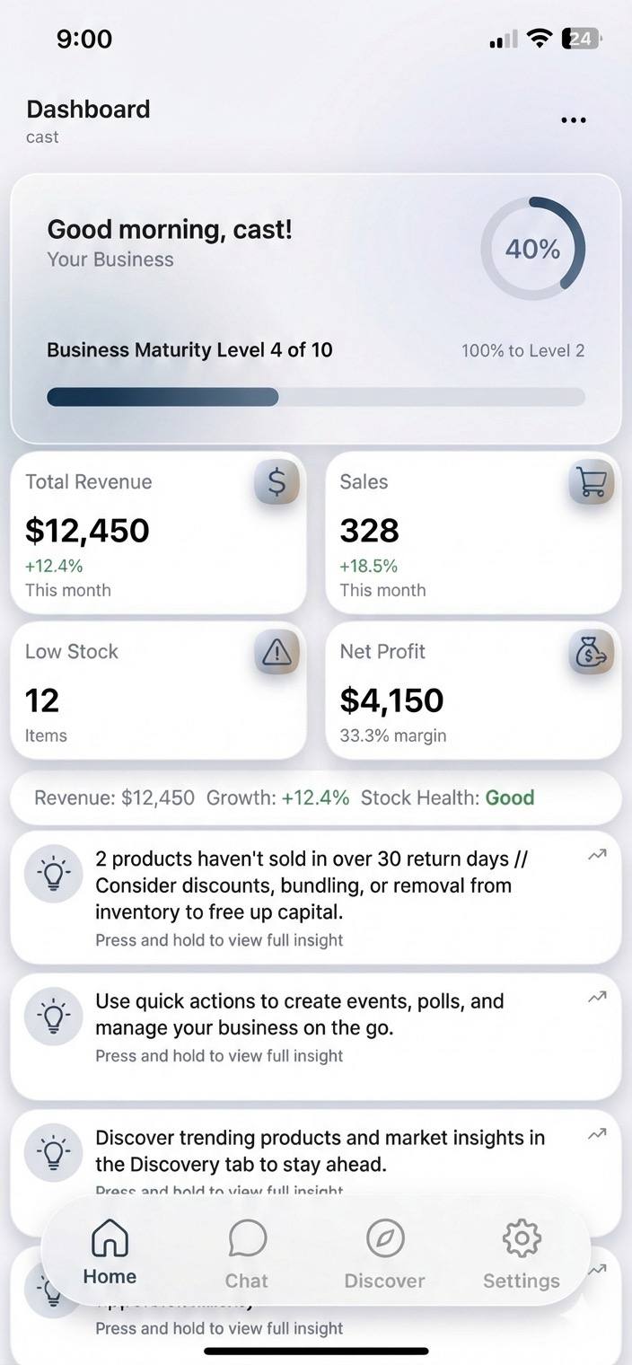Click the Sales shopping cart icon
Viewport: 632px width, 1365px height.
[x=591, y=482]
